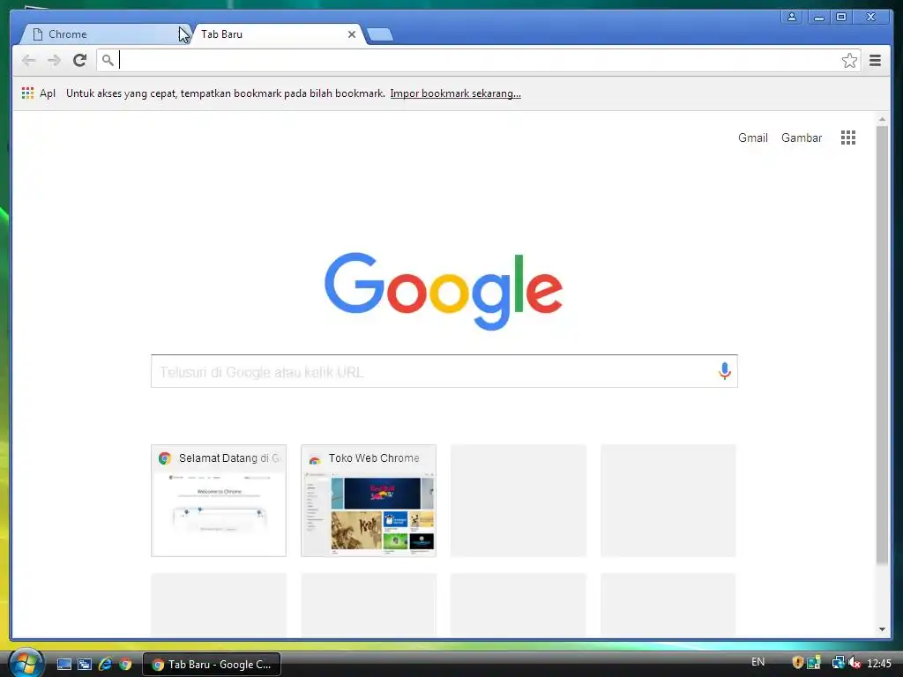903x677 pixels.
Task: Select the Tab Baru tab
Action: [x=276, y=34]
